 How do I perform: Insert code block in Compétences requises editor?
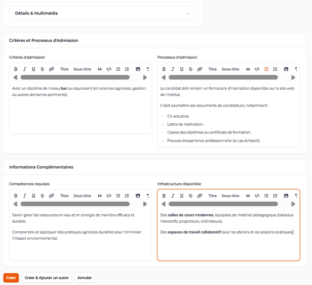point(109,196)
